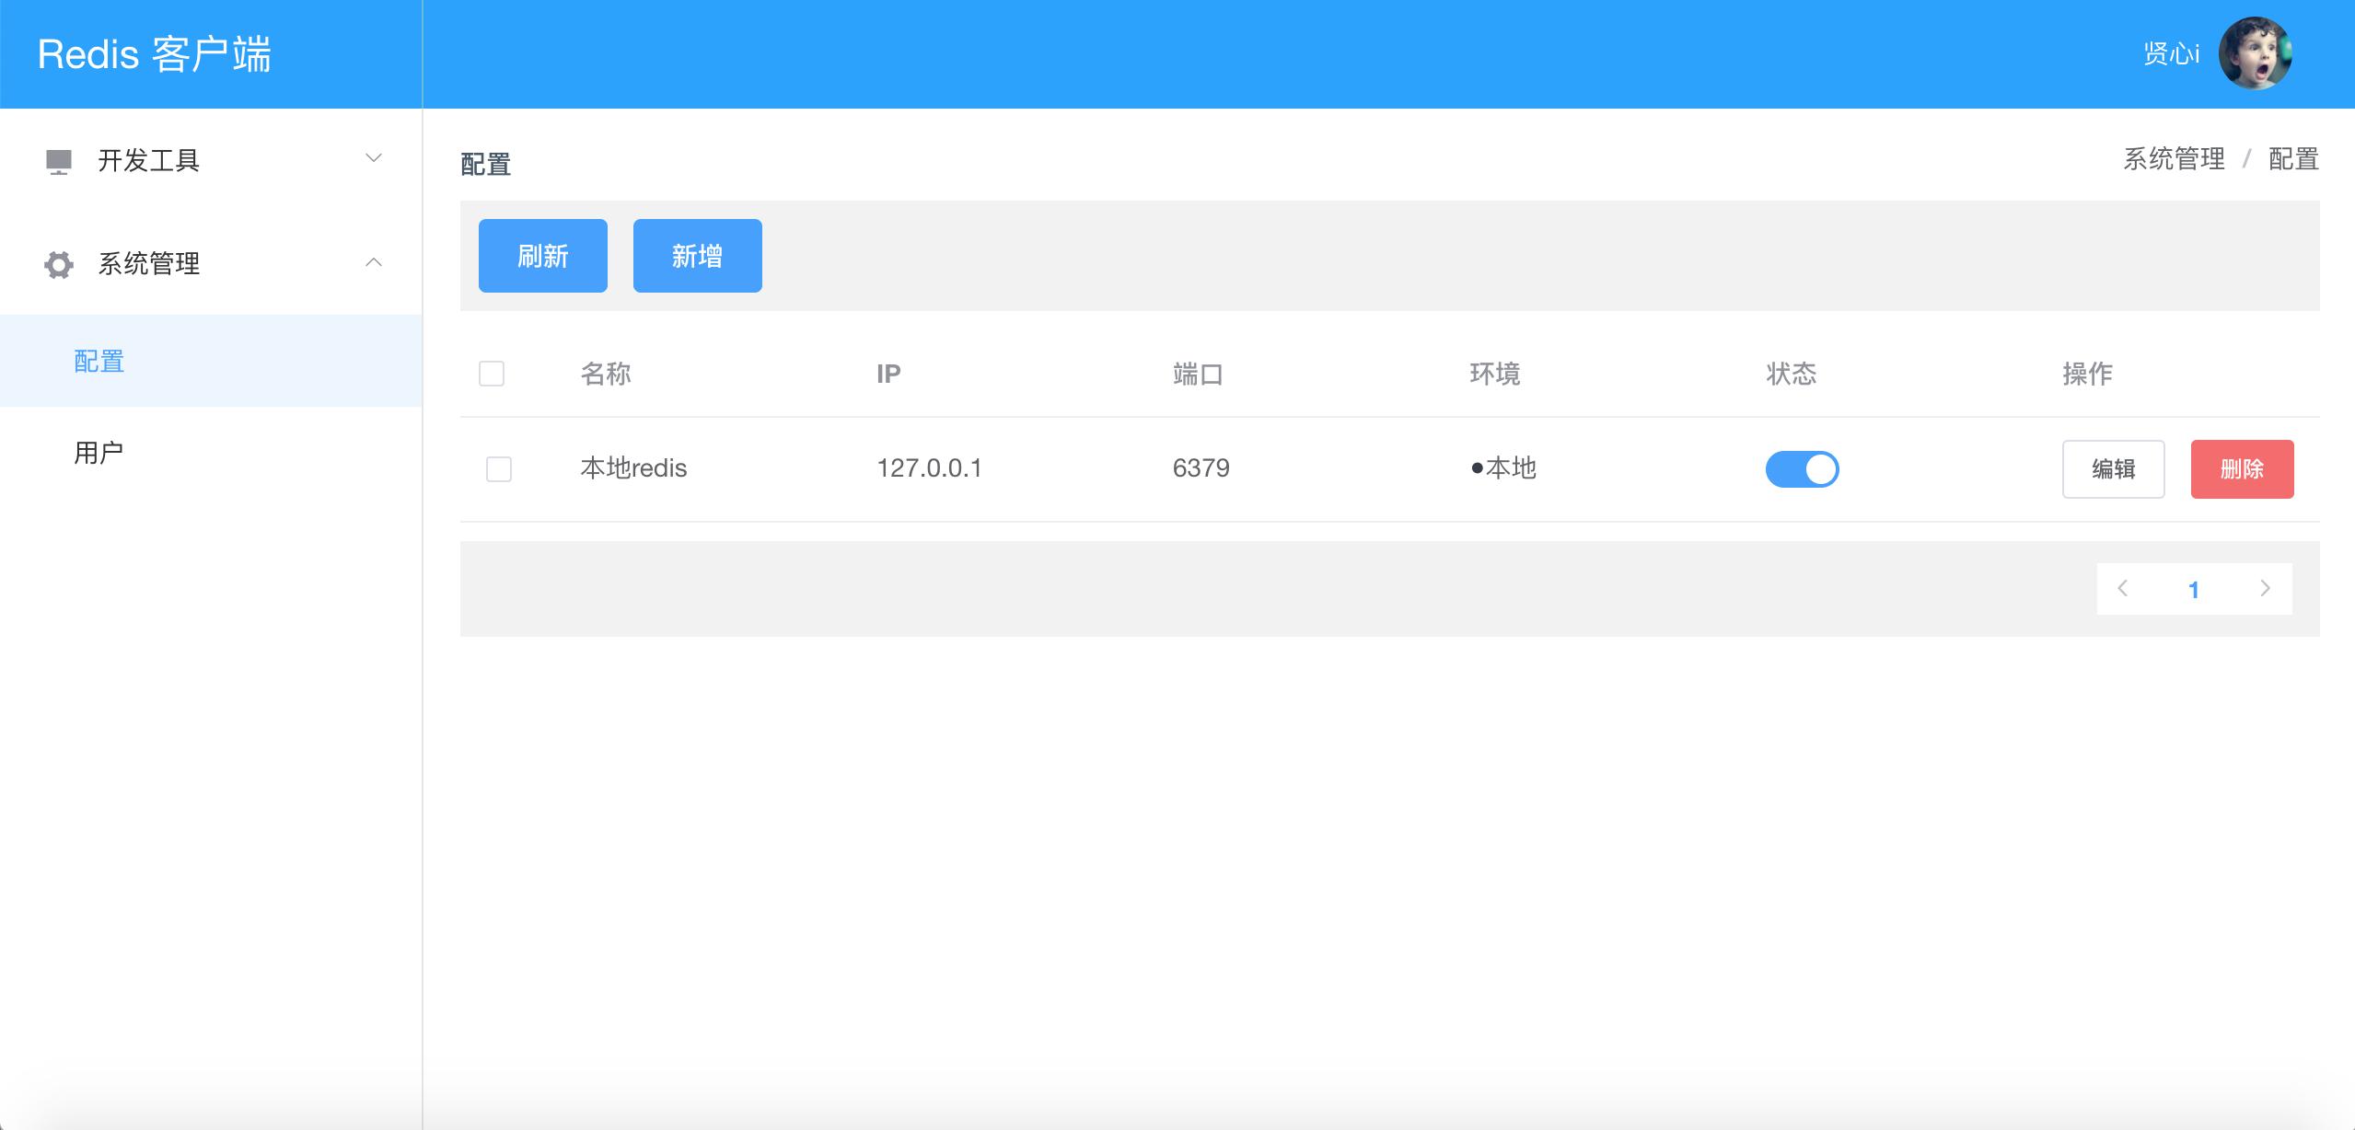The image size is (2355, 1130).
Task: Click the 刷新 button
Action: 542,256
